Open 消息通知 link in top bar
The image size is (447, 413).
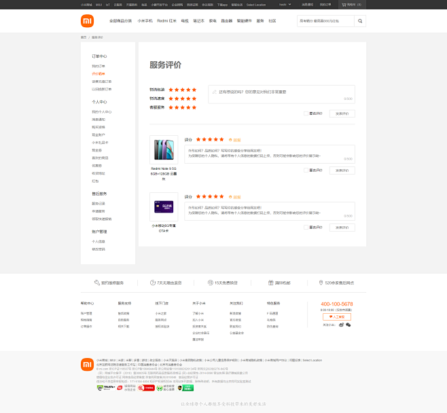point(307,5)
